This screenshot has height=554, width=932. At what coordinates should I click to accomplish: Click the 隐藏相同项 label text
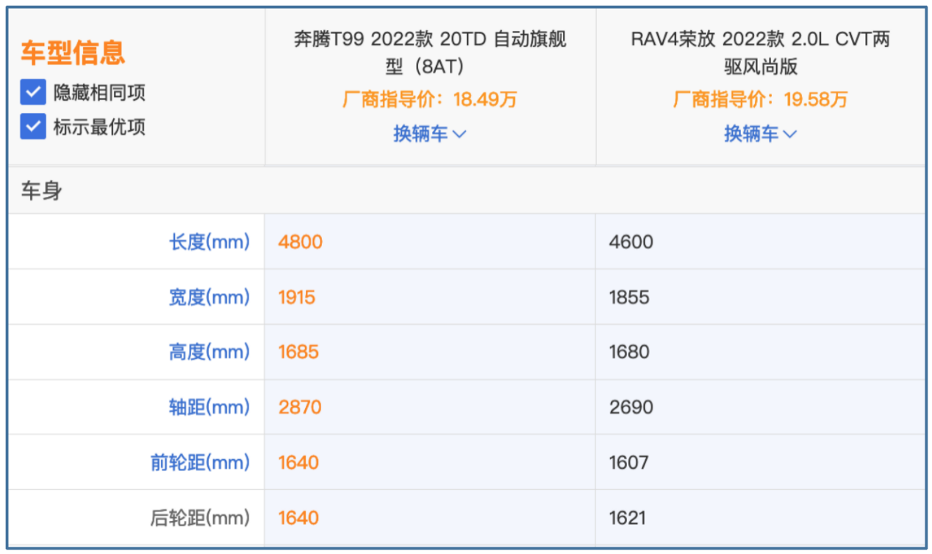99,93
